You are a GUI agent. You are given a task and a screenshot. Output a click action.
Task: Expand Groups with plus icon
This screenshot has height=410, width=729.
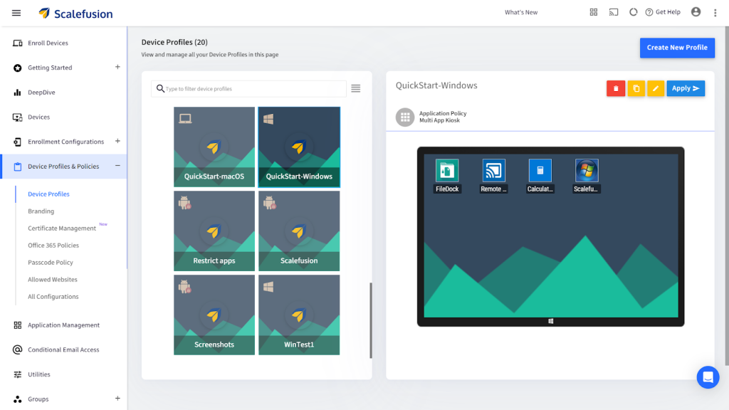tap(117, 399)
